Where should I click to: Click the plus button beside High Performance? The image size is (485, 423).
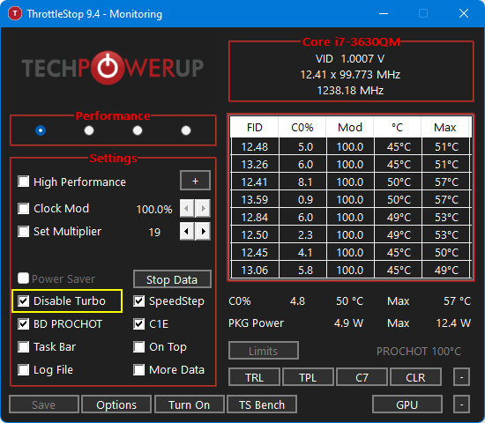[x=195, y=181]
